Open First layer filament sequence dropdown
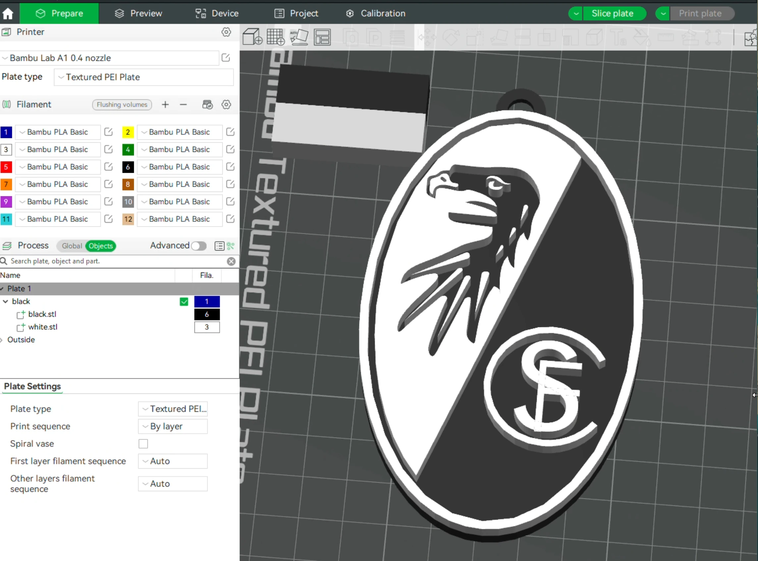758x561 pixels. (173, 461)
